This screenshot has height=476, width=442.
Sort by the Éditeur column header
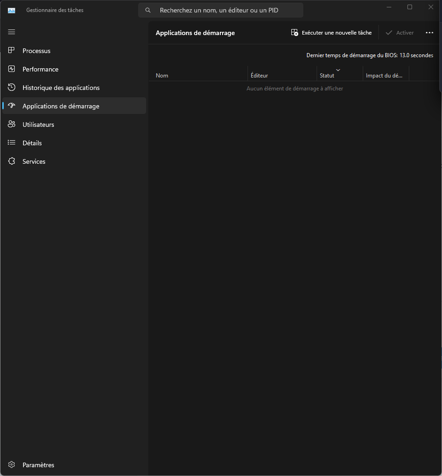pyautogui.click(x=259, y=76)
